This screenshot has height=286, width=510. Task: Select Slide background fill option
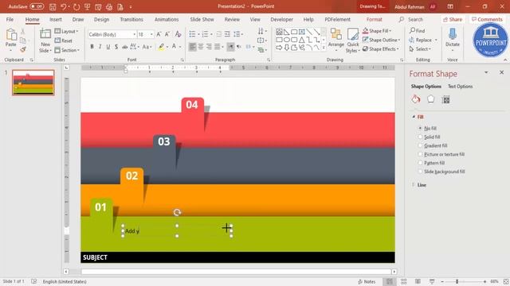point(441,172)
